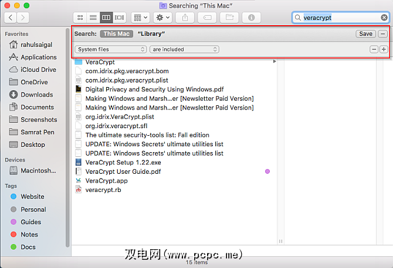This screenshot has height=268, width=393.
Task: Open Downloads in the sidebar
Action: point(36,95)
